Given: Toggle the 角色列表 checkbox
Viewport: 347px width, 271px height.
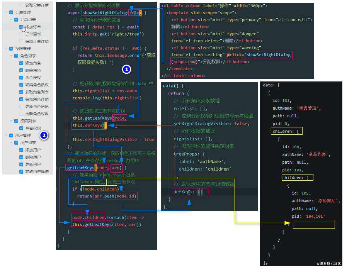Looking at the screenshot, I should click(x=16, y=56).
